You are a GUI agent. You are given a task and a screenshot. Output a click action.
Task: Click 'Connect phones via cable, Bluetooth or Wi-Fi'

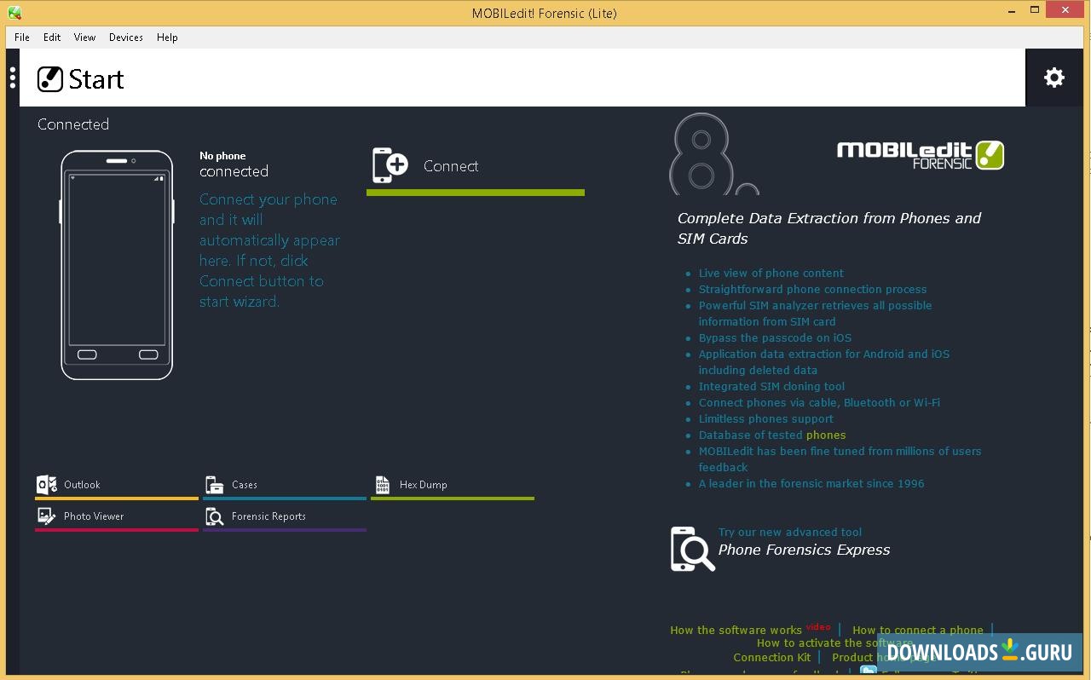(819, 403)
